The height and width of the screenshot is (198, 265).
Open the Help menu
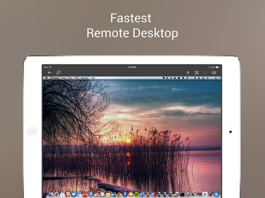(93, 78)
